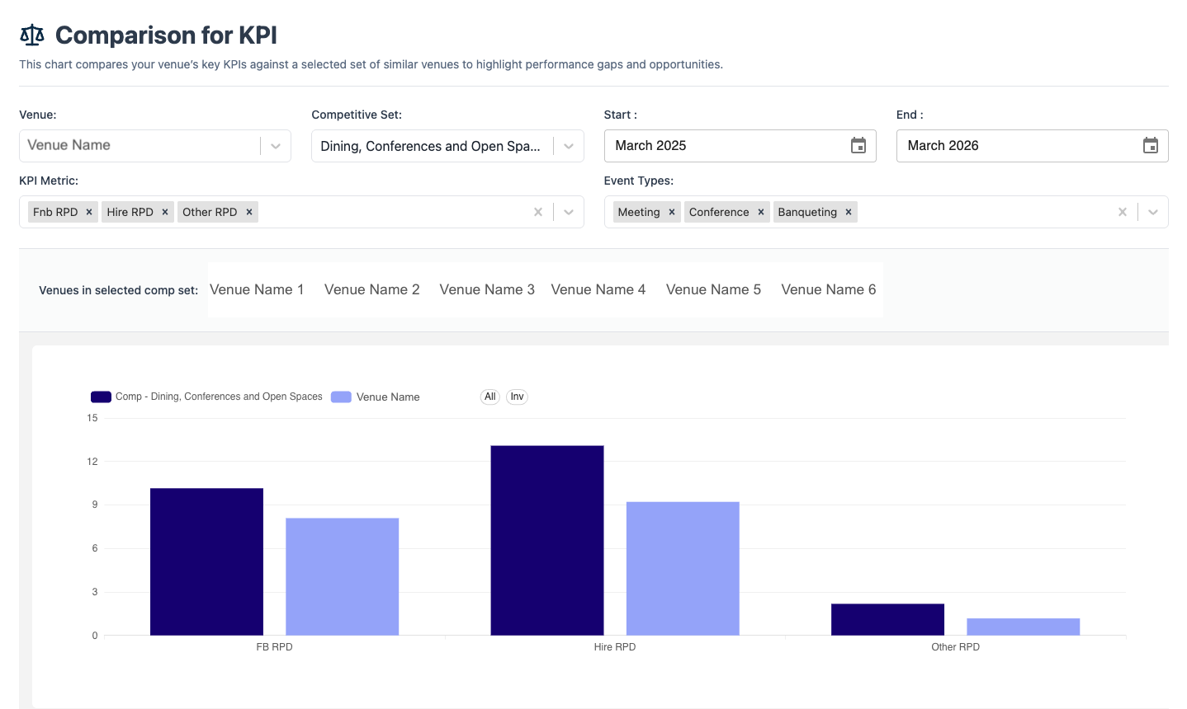
Task: Select the Venue Name 3 tab
Action: pos(487,289)
